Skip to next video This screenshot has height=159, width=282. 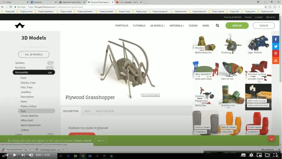[x=23, y=155]
